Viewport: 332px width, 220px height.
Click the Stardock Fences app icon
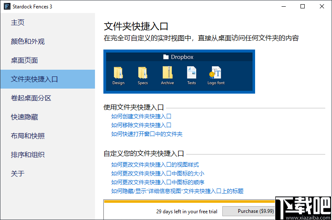[7, 6]
